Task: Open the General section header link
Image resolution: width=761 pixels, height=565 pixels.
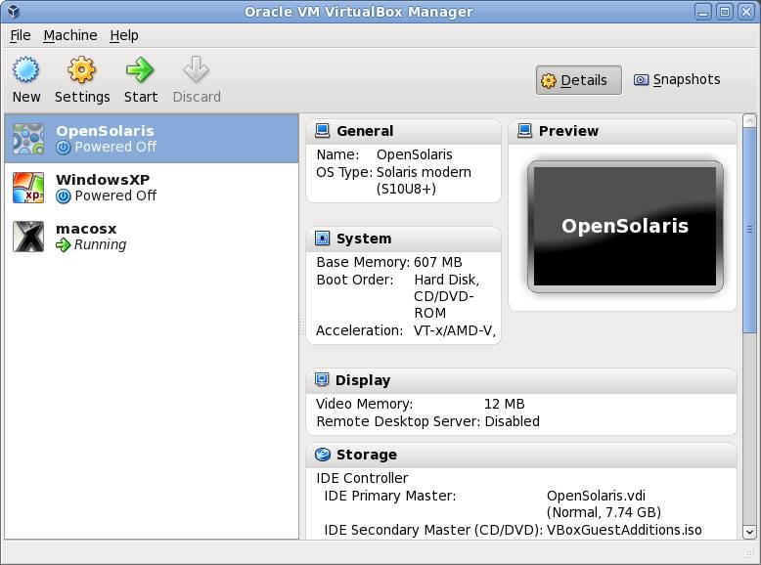Action: coord(365,131)
